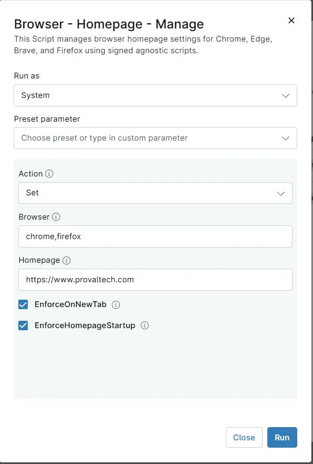Click the Preset parameter label
The width and height of the screenshot is (313, 464).
coord(47,119)
